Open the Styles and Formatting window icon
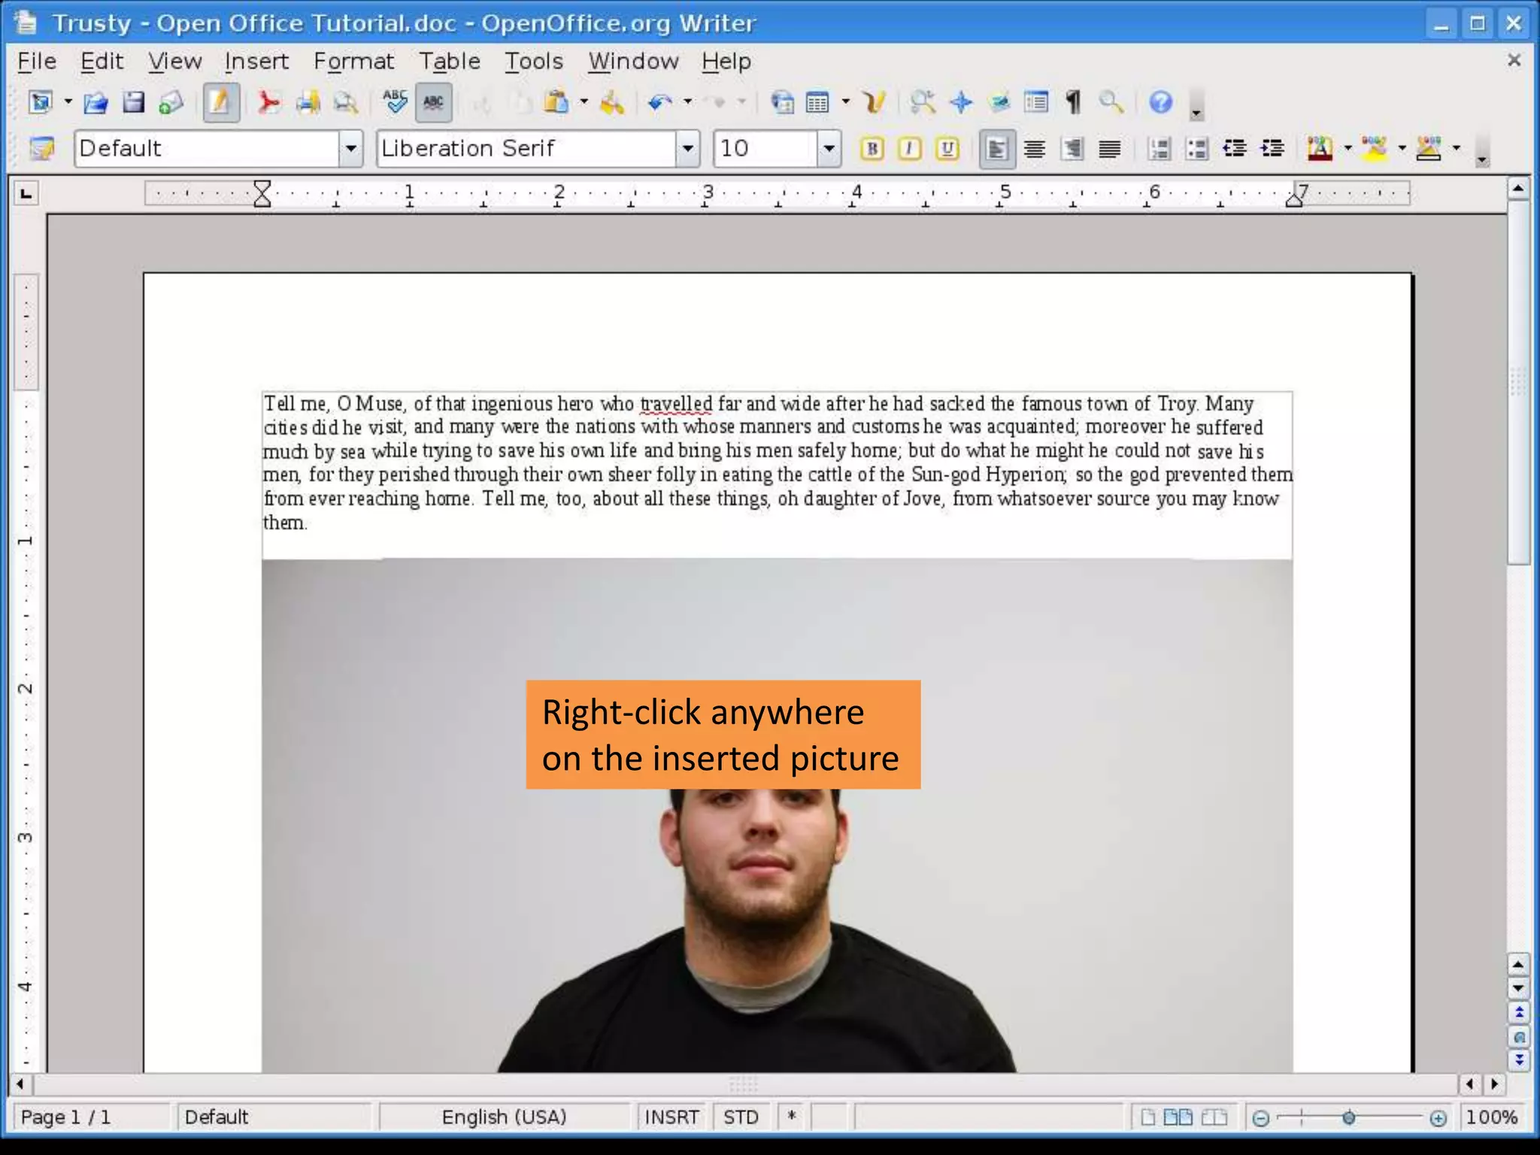 (42, 149)
